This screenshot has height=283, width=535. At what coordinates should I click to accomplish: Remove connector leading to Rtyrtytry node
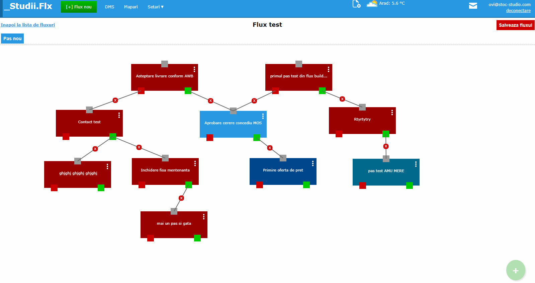[x=342, y=99]
